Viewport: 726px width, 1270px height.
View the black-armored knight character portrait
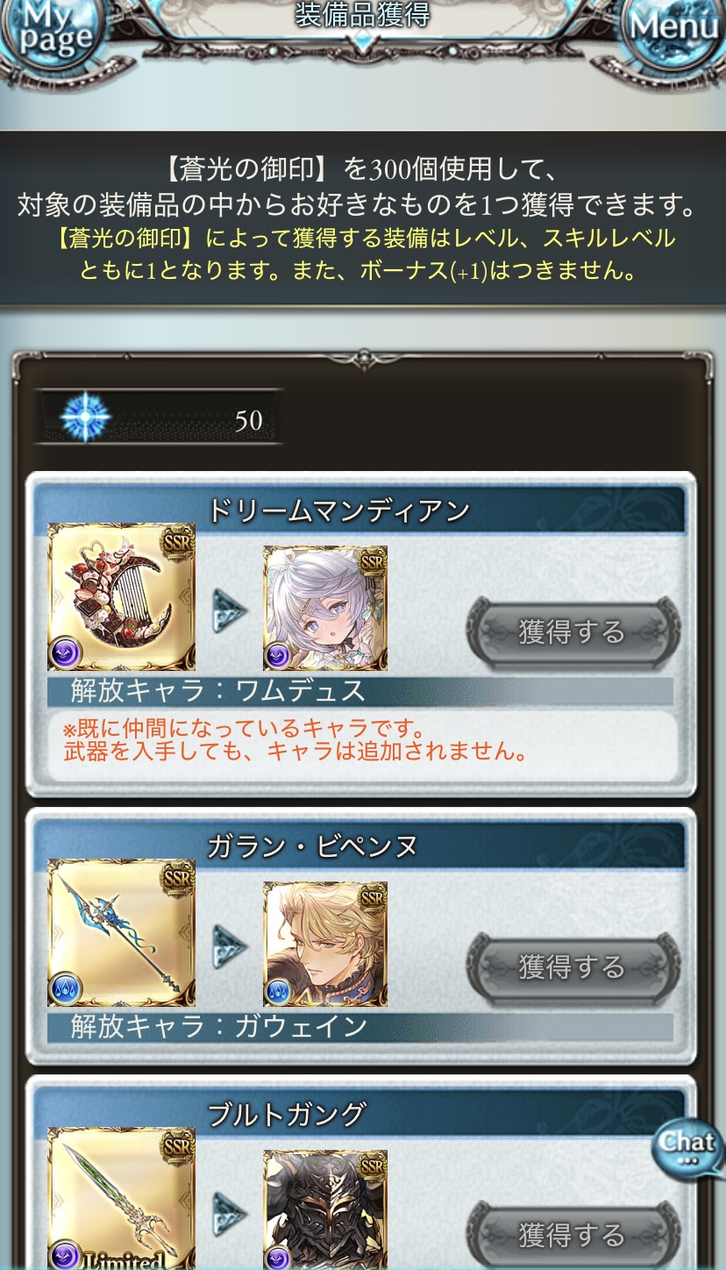(x=325, y=1210)
